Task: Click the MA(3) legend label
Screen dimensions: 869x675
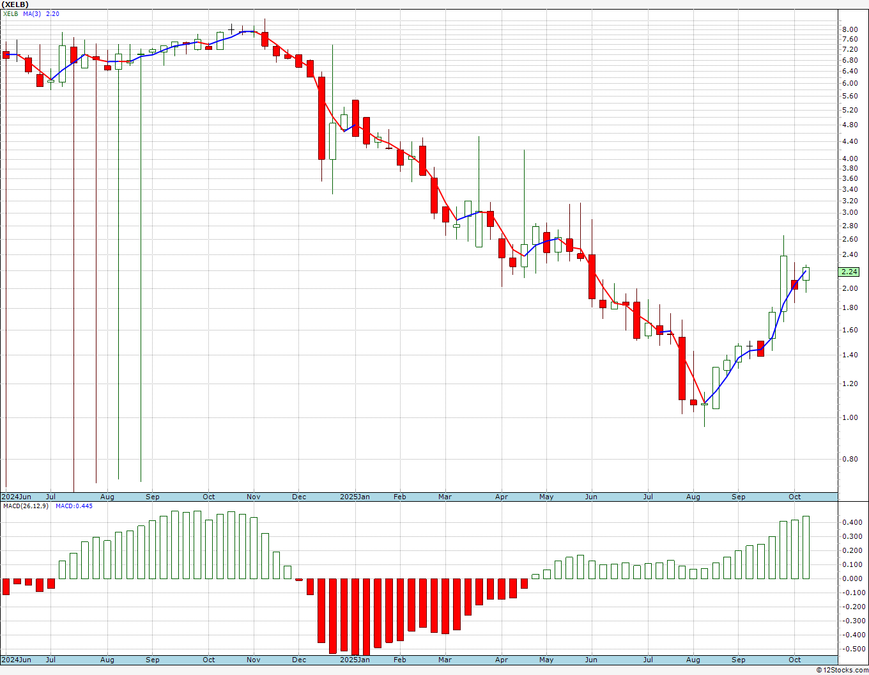Action: pyautogui.click(x=31, y=13)
